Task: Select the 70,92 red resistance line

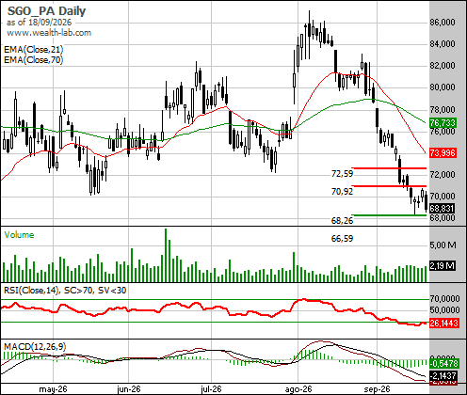Action: (x=389, y=186)
